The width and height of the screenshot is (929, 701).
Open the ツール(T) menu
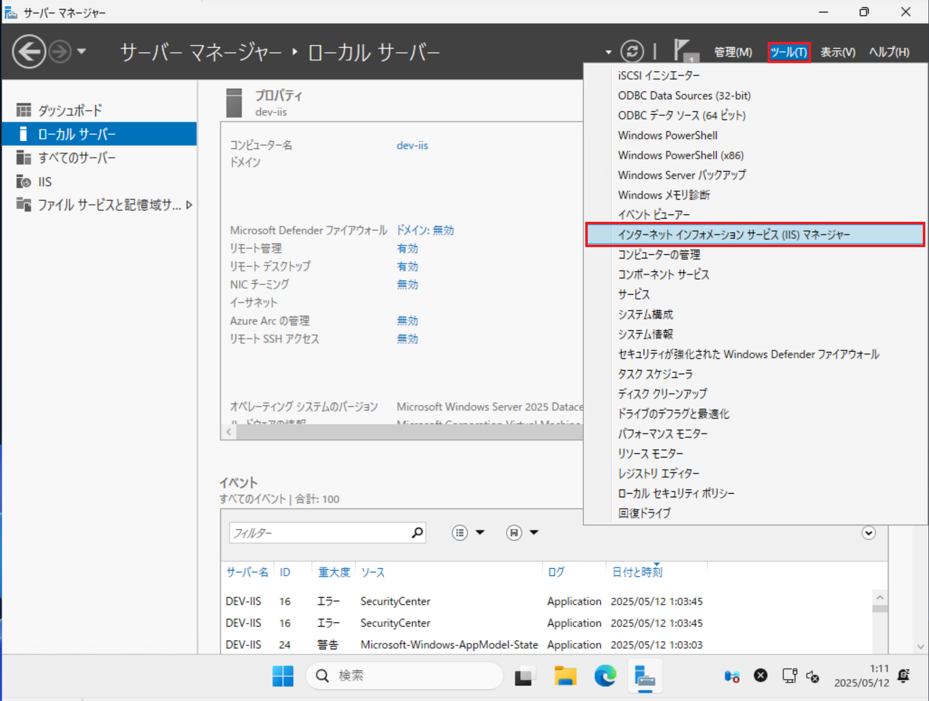[x=789, y=52]
